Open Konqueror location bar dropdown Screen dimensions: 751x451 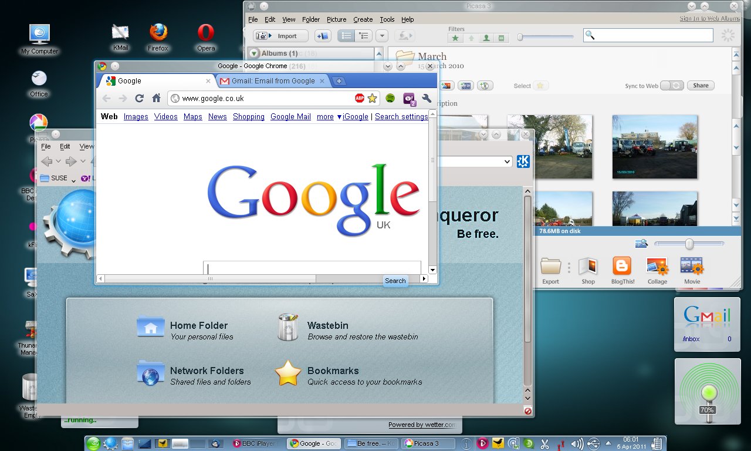(x=508, y=161)
